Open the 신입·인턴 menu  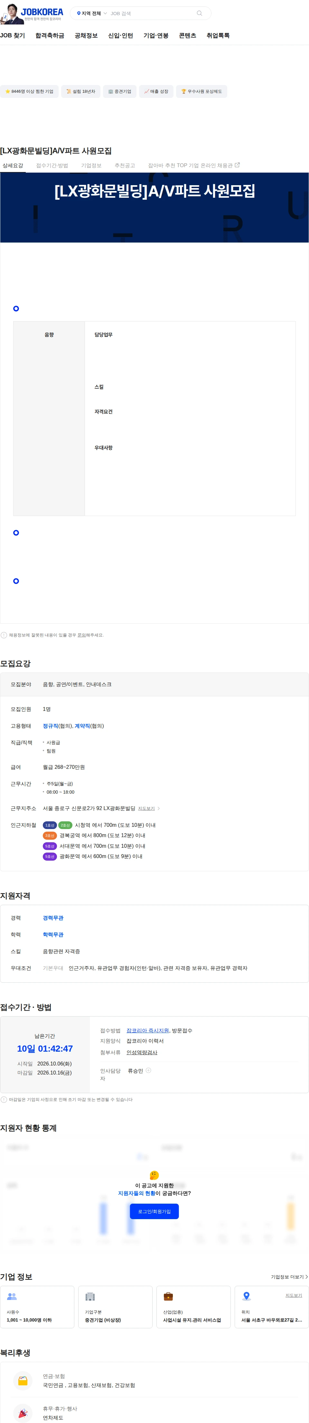click(x=120, y=35)
